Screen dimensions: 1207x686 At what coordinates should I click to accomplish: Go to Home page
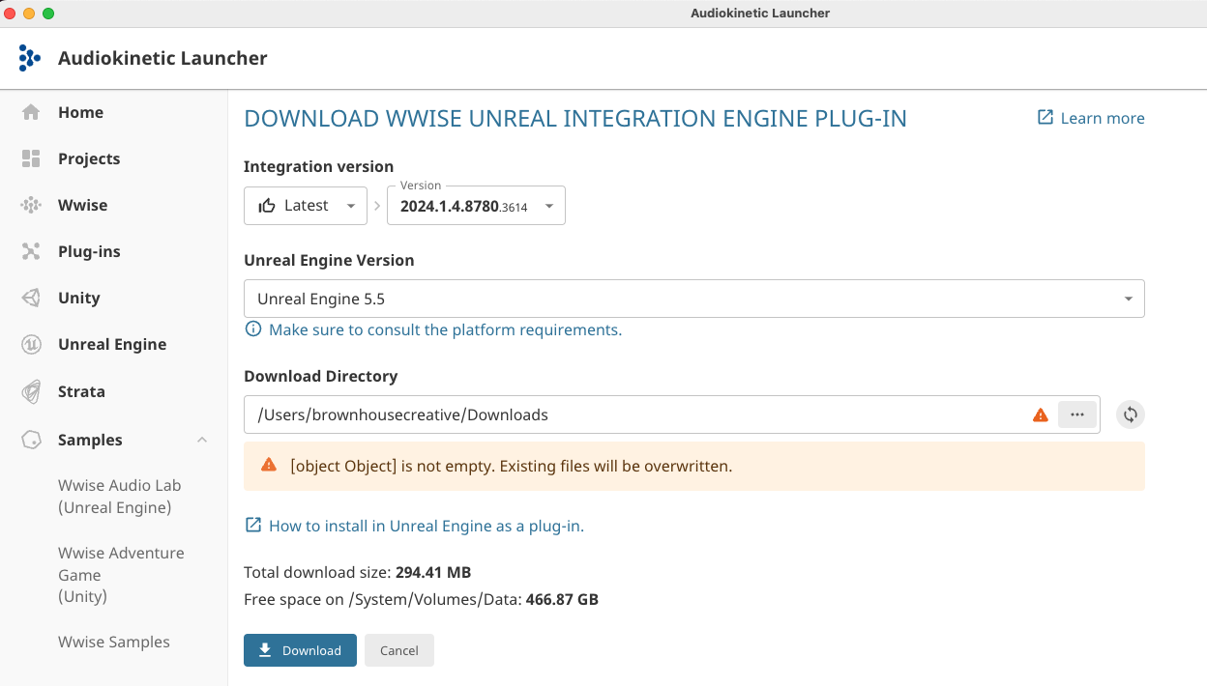pyautogui.click(x=80, y=112)
